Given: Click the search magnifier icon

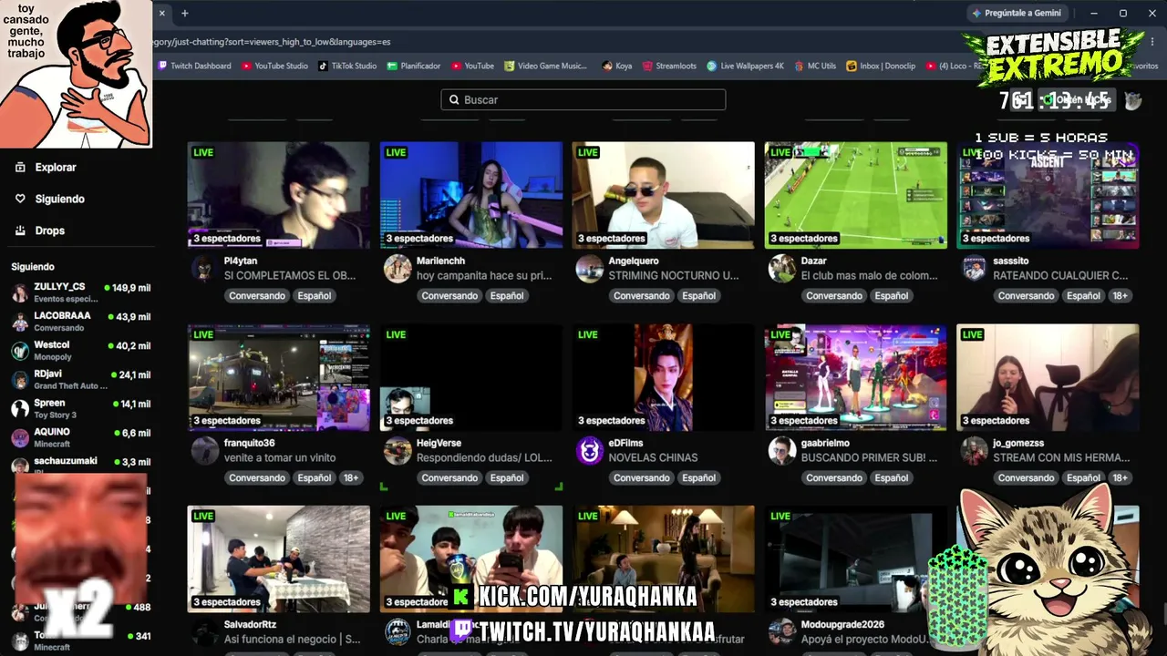Looking at the screenshot, I should tap(453, 99).
